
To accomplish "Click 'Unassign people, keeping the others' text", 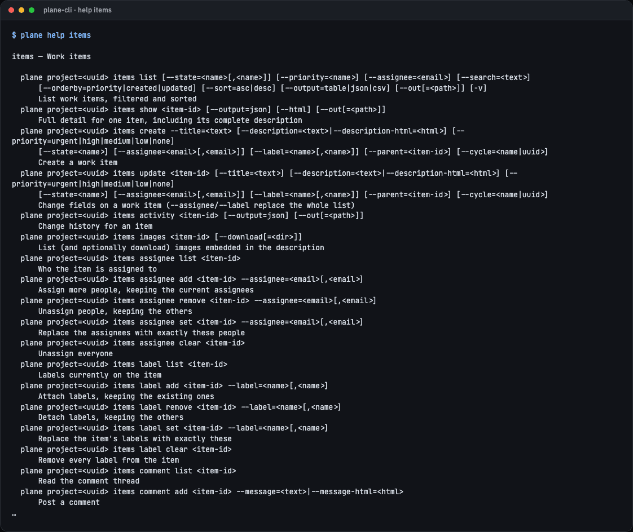I will point(115,312).
